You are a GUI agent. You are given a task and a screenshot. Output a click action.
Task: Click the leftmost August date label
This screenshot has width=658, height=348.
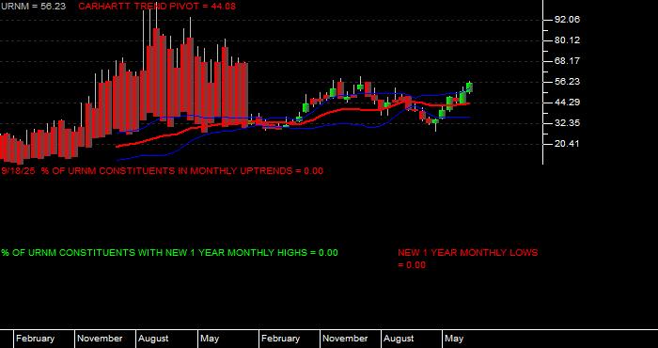[x=153, y=339]
